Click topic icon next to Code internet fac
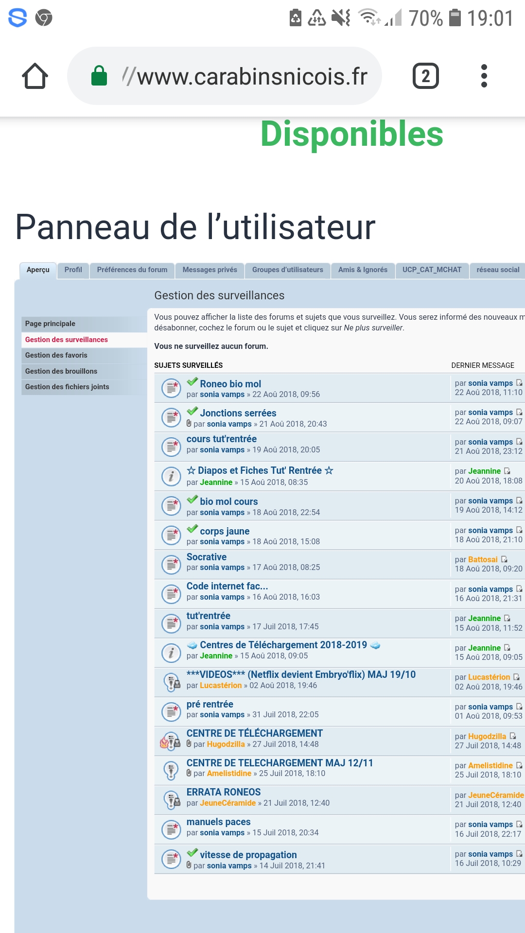The image size is (525, 933). (171, 594)
